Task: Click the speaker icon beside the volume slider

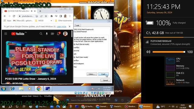Action: point(148,52)
